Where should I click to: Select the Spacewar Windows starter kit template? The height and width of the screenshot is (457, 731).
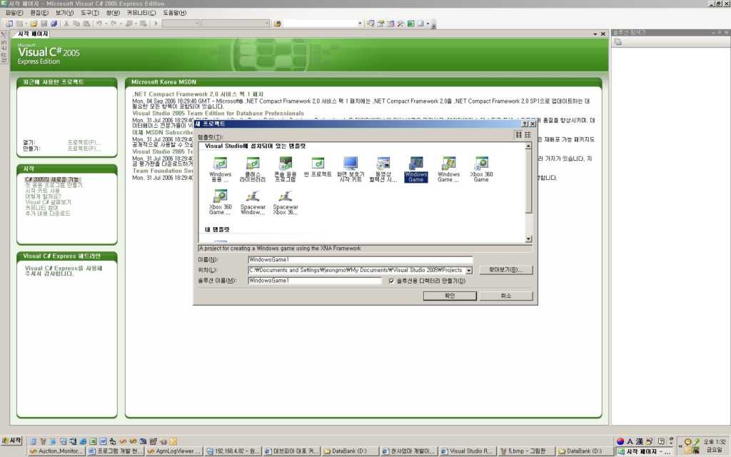[253, 202]
